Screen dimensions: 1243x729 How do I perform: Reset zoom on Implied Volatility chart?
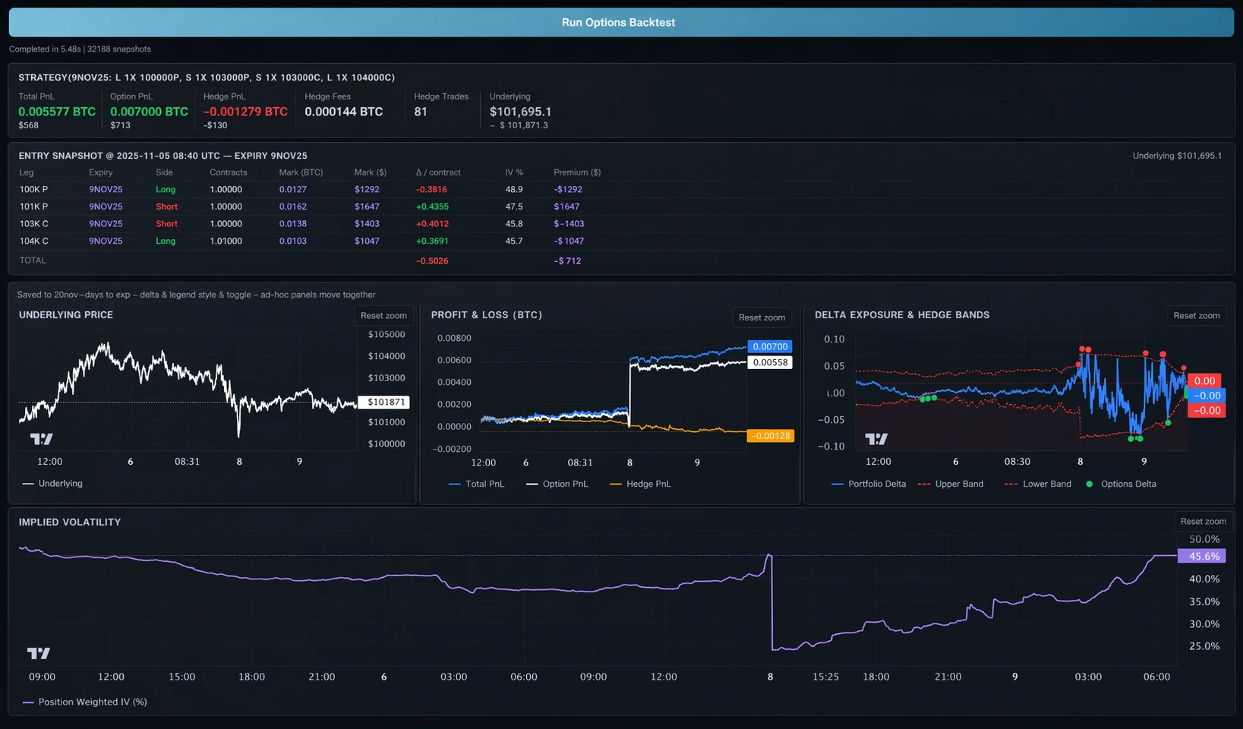tap(1203, 521)
